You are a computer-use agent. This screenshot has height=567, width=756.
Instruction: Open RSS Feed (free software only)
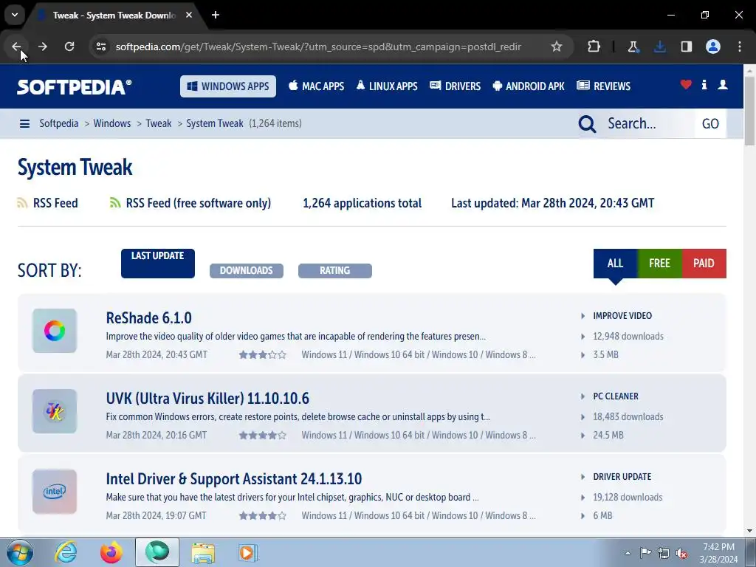(x=190, y=203)
